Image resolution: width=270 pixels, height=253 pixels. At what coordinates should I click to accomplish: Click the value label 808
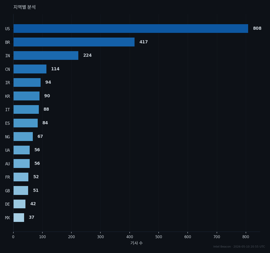[257, 29]
